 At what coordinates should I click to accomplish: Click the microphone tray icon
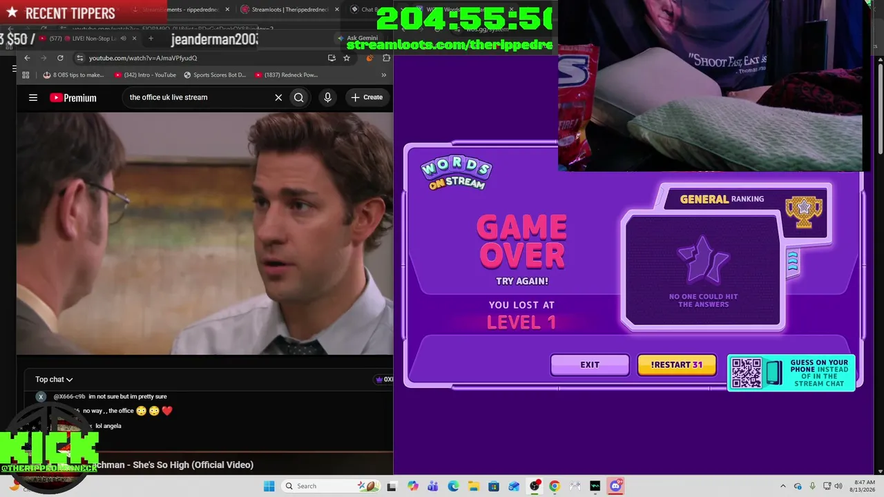click(812, 486)
